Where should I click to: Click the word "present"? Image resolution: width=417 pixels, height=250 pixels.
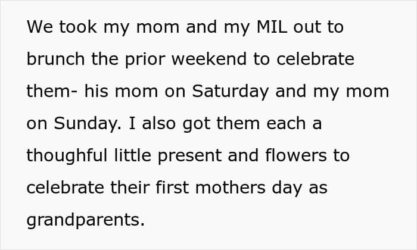pyautogui.click(x=189, y=156)
